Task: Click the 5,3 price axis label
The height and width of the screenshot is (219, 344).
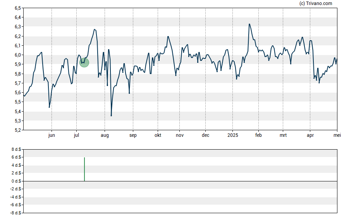Action: 18,121
